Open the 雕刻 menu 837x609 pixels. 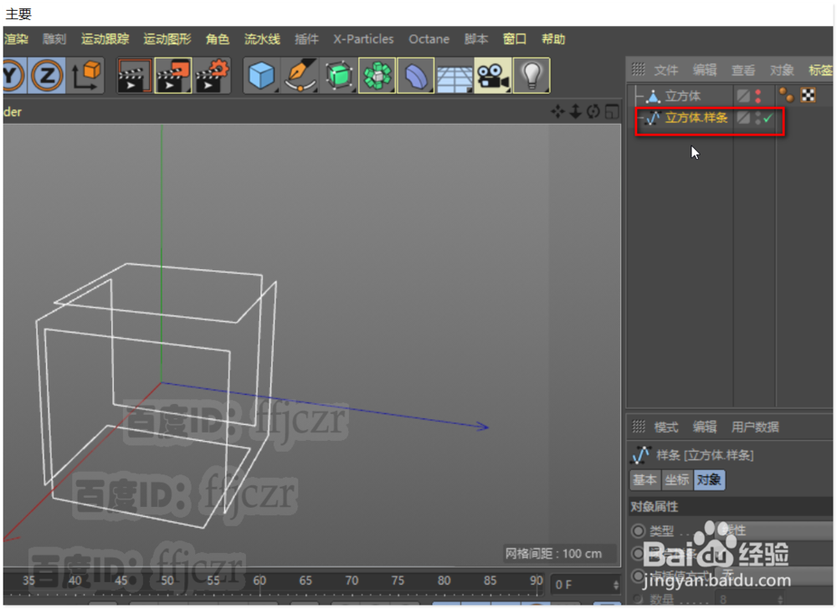tap(54, 39)
